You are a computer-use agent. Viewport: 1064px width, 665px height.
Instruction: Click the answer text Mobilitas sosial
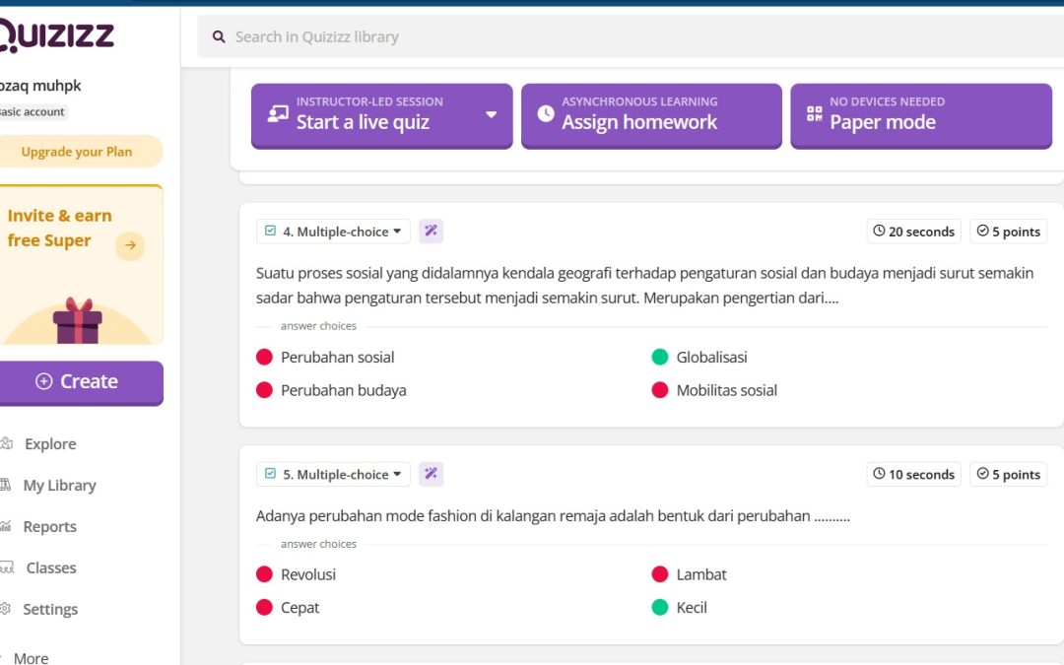pos(727,390)
